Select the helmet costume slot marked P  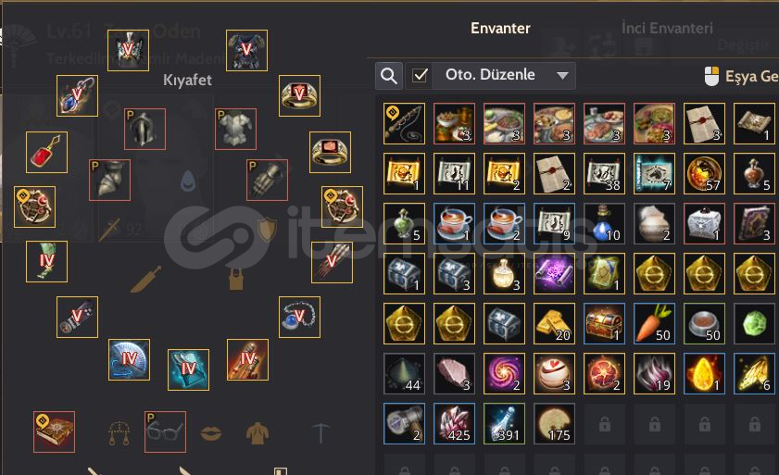[x=144, y=129]
